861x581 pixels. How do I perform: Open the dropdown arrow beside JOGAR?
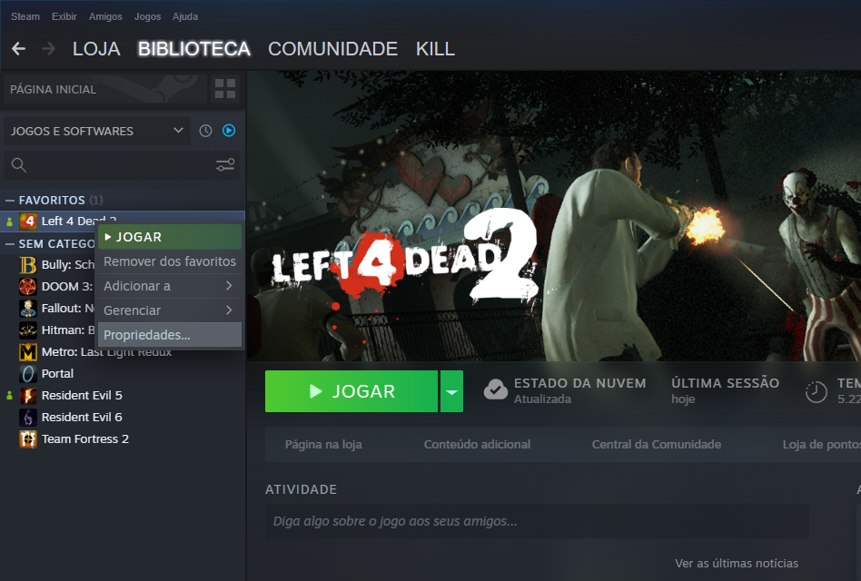click(451, 391)
